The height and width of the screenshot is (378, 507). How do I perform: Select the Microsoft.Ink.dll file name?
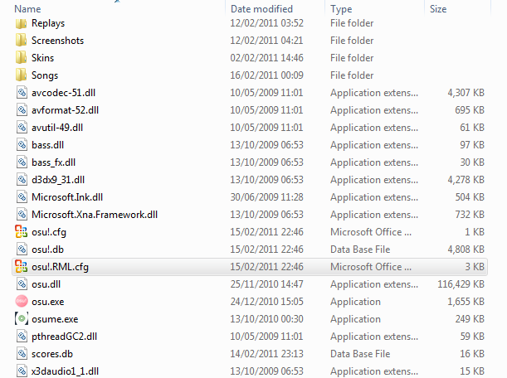click(x=67, y=197)
